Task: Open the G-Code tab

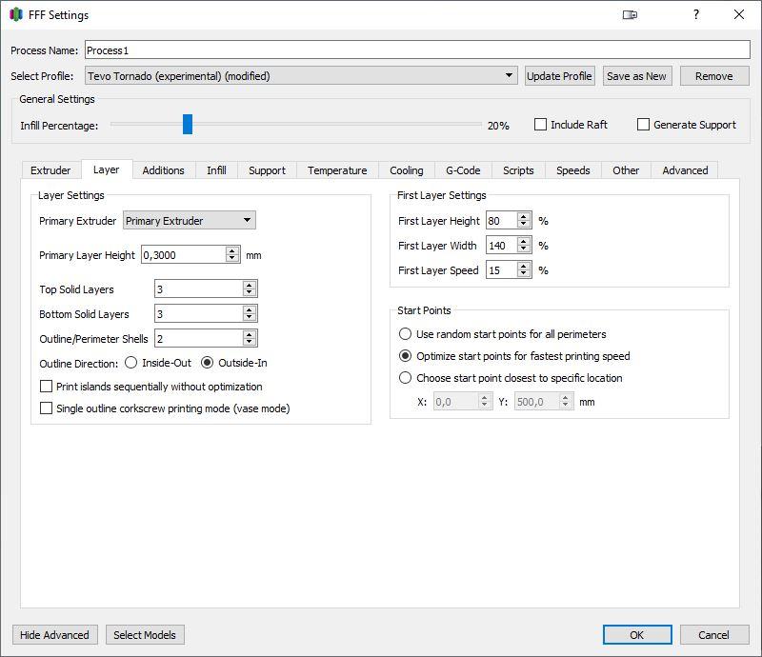Action: tap(463, 170)
